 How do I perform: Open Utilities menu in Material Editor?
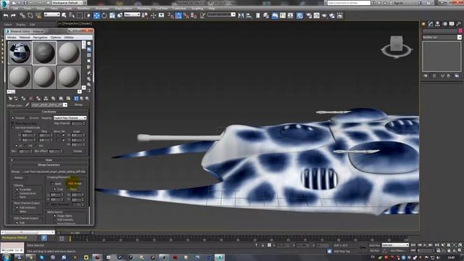click(x=69, y=38)
